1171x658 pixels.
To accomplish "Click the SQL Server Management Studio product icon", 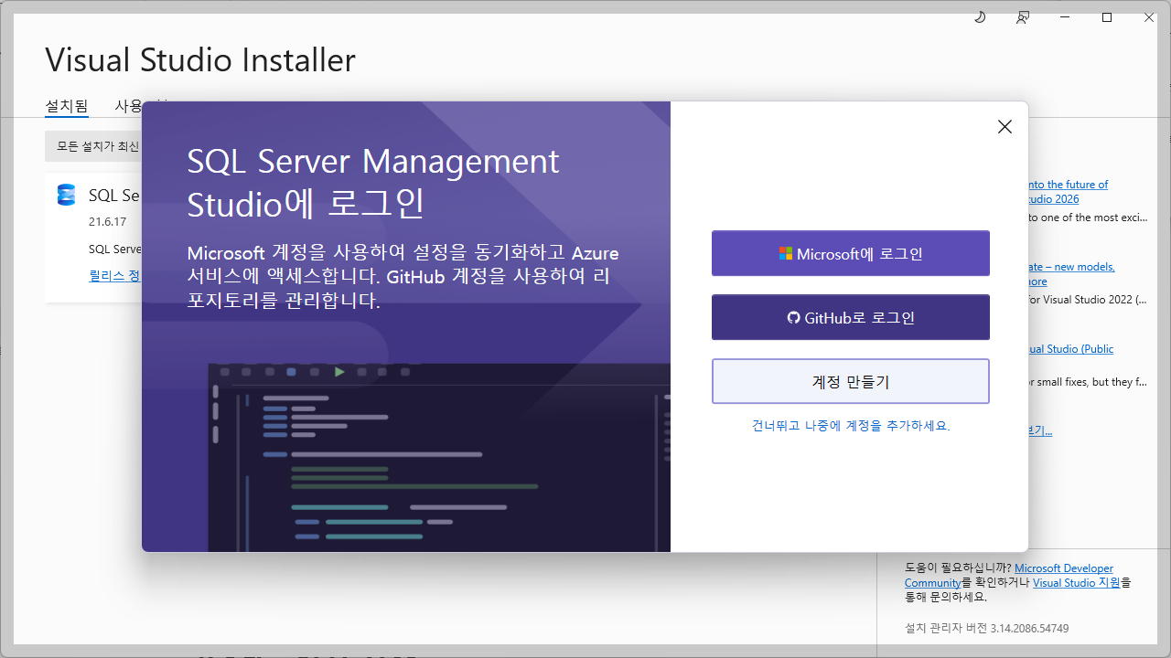I will pyautogui.click(x=66, y=195).
